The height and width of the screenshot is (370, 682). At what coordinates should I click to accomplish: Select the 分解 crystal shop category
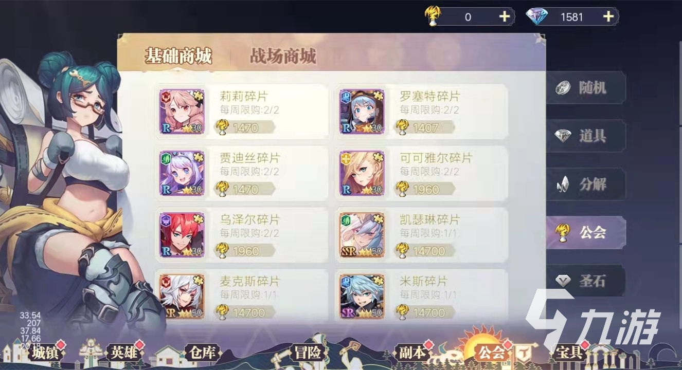point(586,184)
